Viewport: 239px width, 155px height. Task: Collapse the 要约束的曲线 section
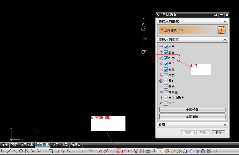point(225,21)
